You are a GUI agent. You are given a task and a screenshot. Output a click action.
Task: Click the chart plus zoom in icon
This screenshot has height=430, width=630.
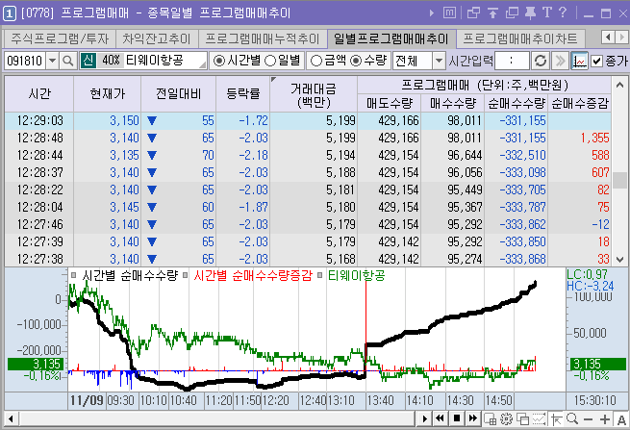point(605,419)
